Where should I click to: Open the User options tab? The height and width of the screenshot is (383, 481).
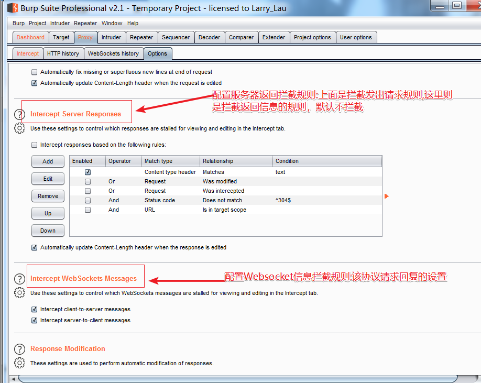point(356,37)
